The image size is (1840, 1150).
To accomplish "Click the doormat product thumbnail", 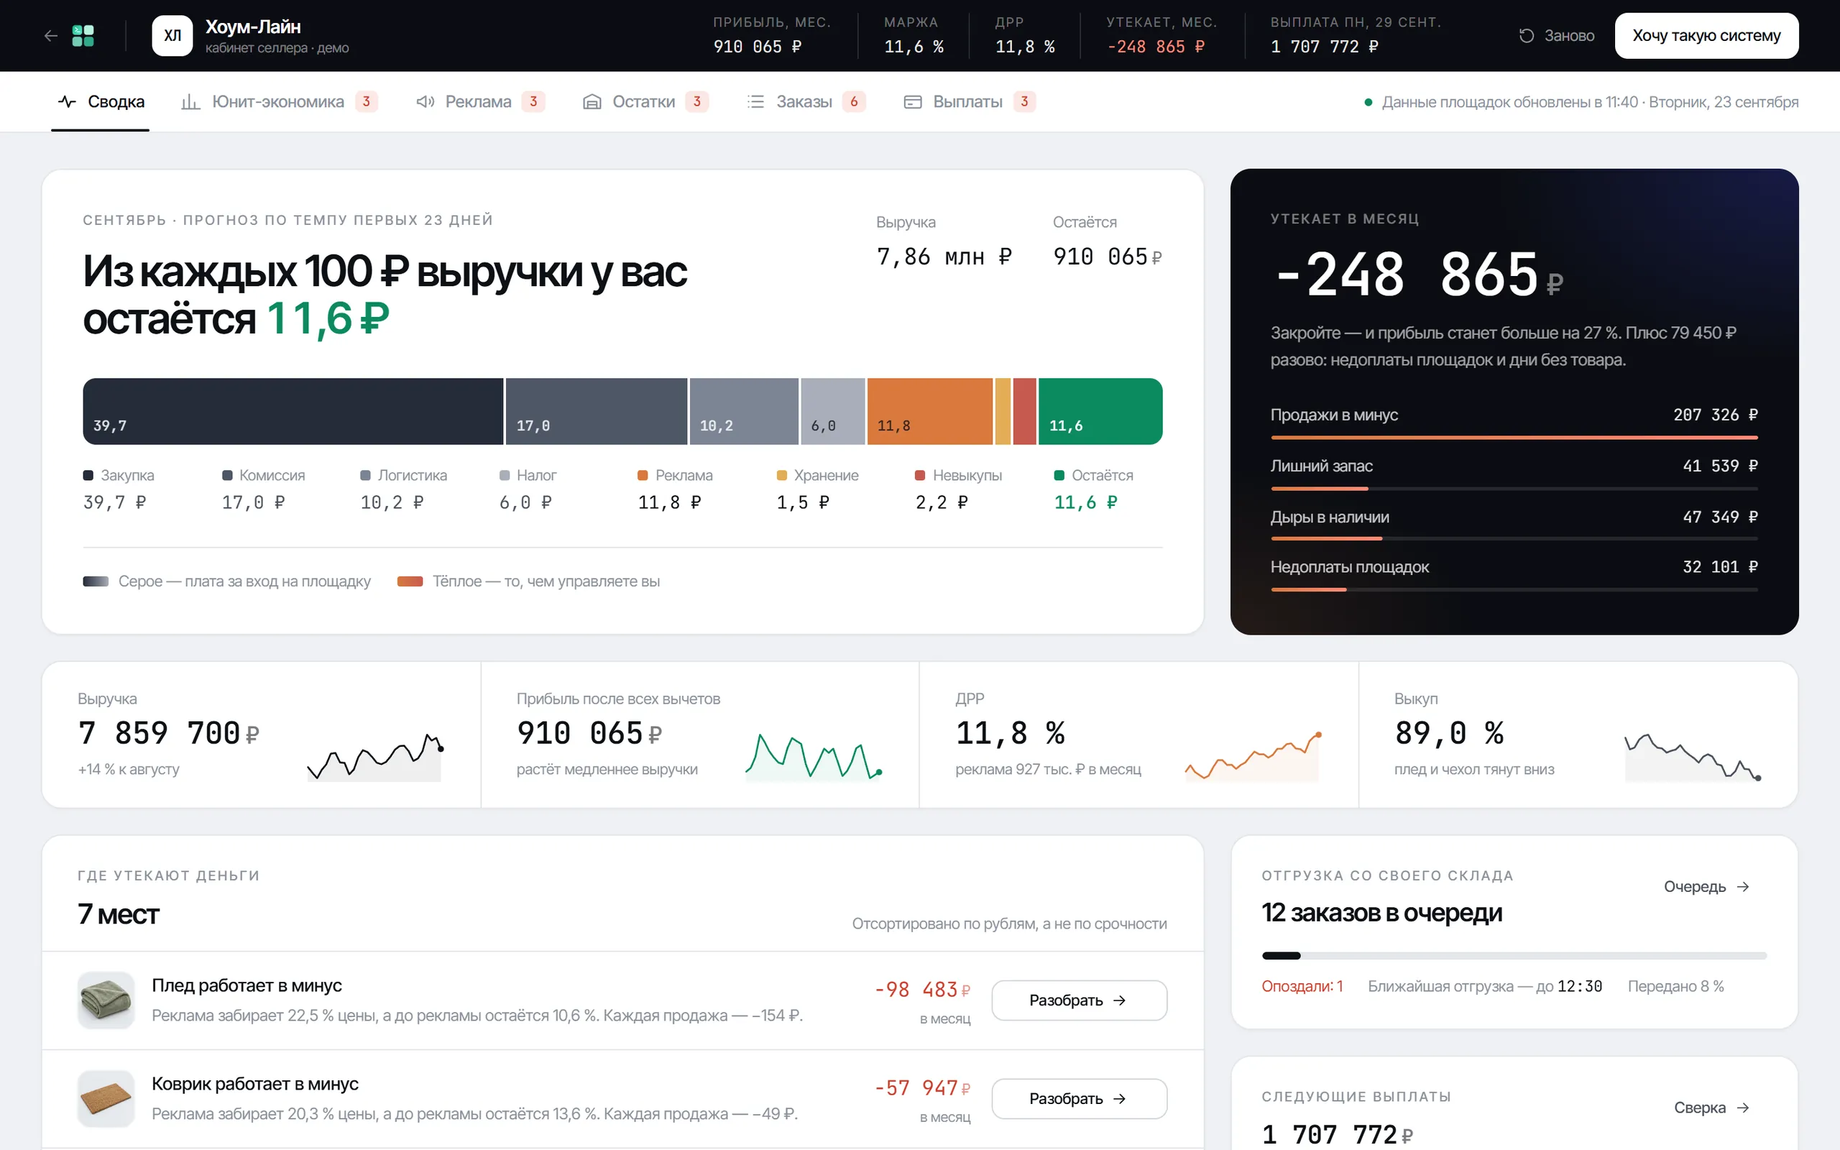I will pyautogui.click(x=106, y=1098).
